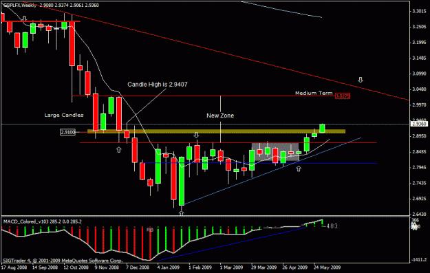The width and height of the screenshot is (430, 273).
Task: Click the 9 Nov 2008 date label
Action: [107, 267]
